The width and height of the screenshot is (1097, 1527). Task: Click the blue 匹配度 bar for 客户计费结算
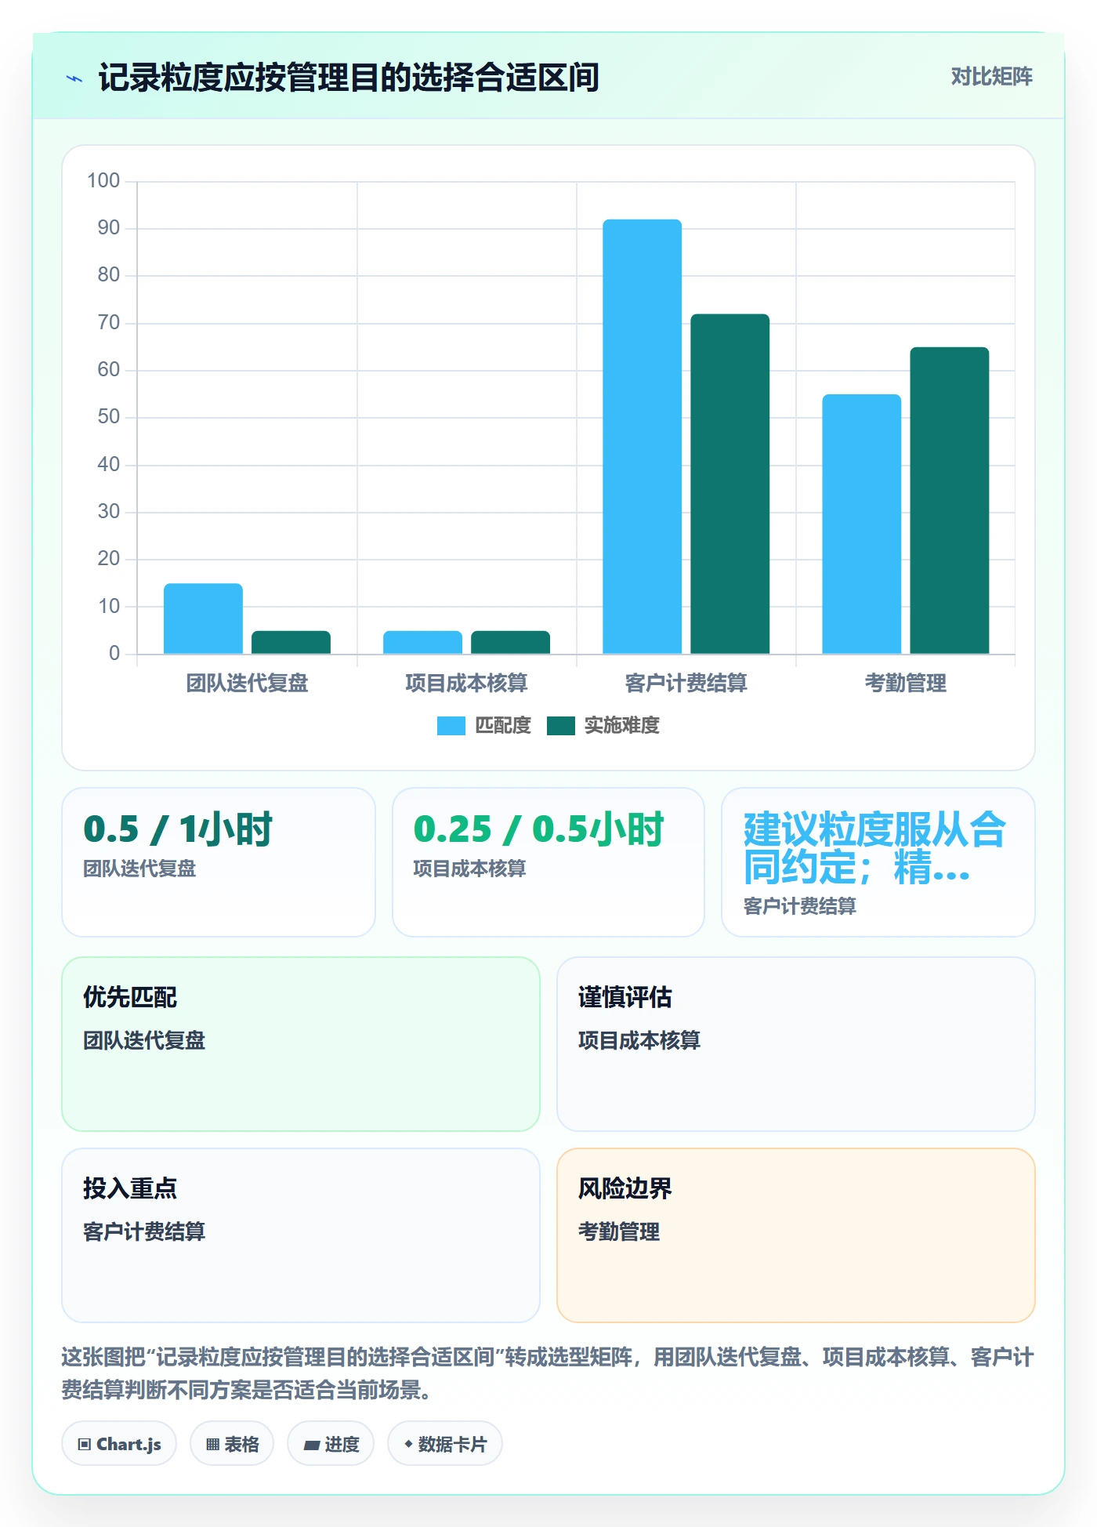(x=642, y=437)
